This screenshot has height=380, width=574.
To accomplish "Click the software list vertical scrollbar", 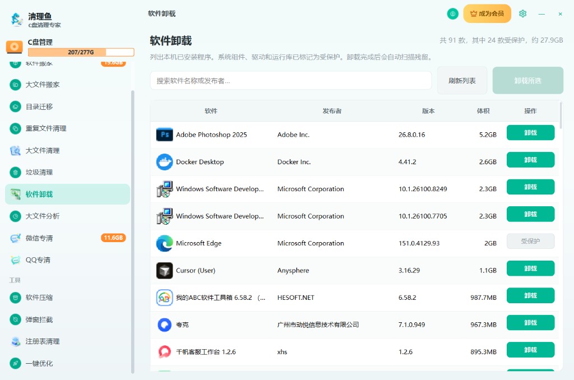I will click(x=561, y=115).
